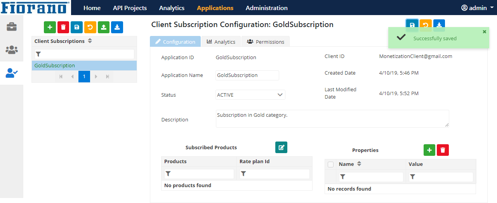Switch to the Analytics tab
Image resolution: width=497 pixels, height=203 pixels.
pos(221,42)
